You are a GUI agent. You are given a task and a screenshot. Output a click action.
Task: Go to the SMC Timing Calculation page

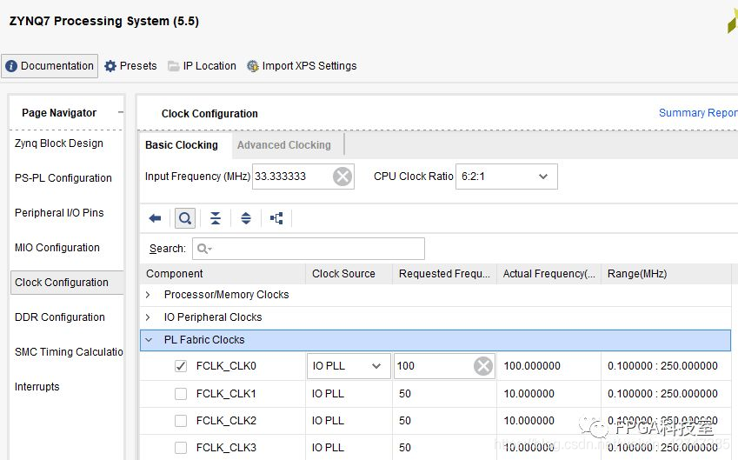click(69, 352)
